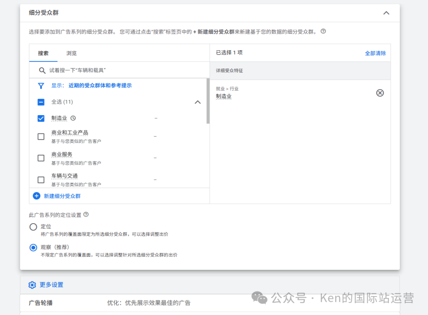Open 近期的受众群体和参考提示 filter link

point(100,85)
